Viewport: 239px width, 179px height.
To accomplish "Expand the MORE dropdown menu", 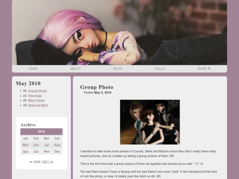I will tap(204, 69).
